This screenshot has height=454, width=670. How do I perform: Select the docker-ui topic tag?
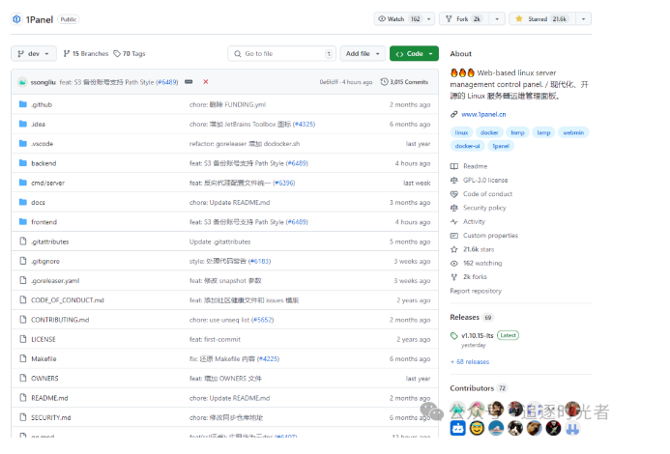click(x=467, y=146)
